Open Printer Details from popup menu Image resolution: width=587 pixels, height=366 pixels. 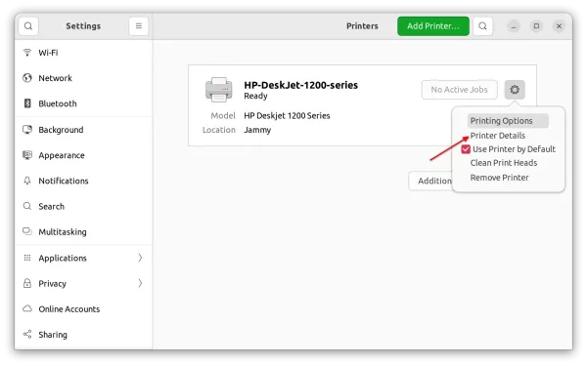pos(498,136)
